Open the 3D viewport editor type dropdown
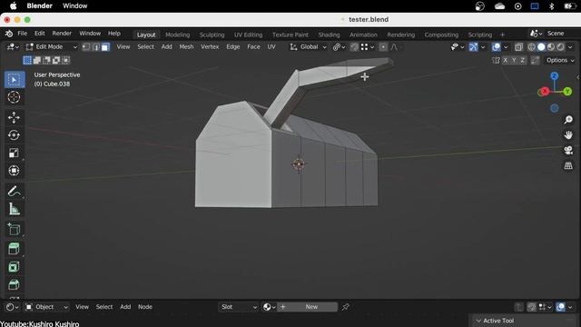Viewport: 581px width, 327px height. (x=13, y=47)
